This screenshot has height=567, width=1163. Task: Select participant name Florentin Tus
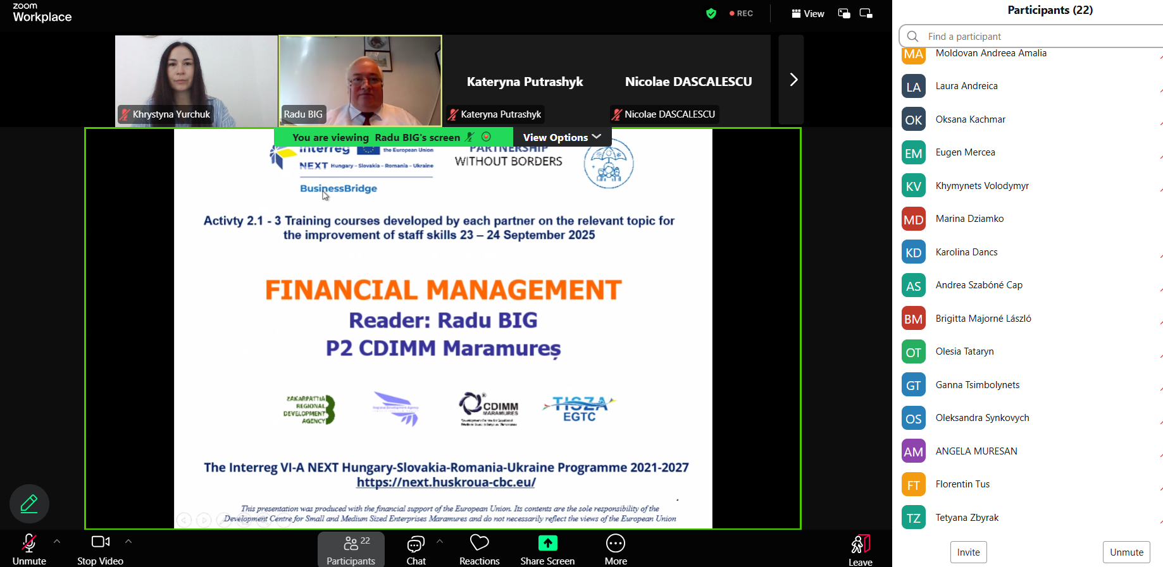962,484
